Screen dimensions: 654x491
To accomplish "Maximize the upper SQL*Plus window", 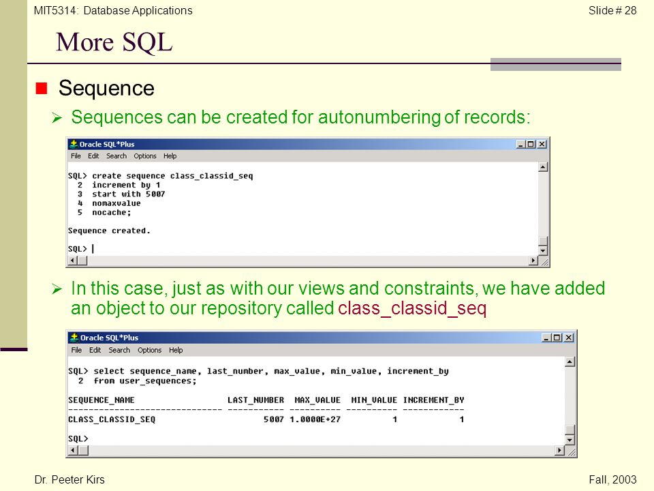I will (x=531, y=144).
